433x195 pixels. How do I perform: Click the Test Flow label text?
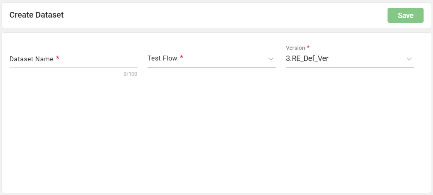pyautogui.click(x=162, y=58)
